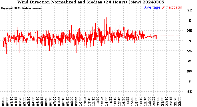Click the 04:40 time axis label
The image size is (197, 107).
click(37, 101)
